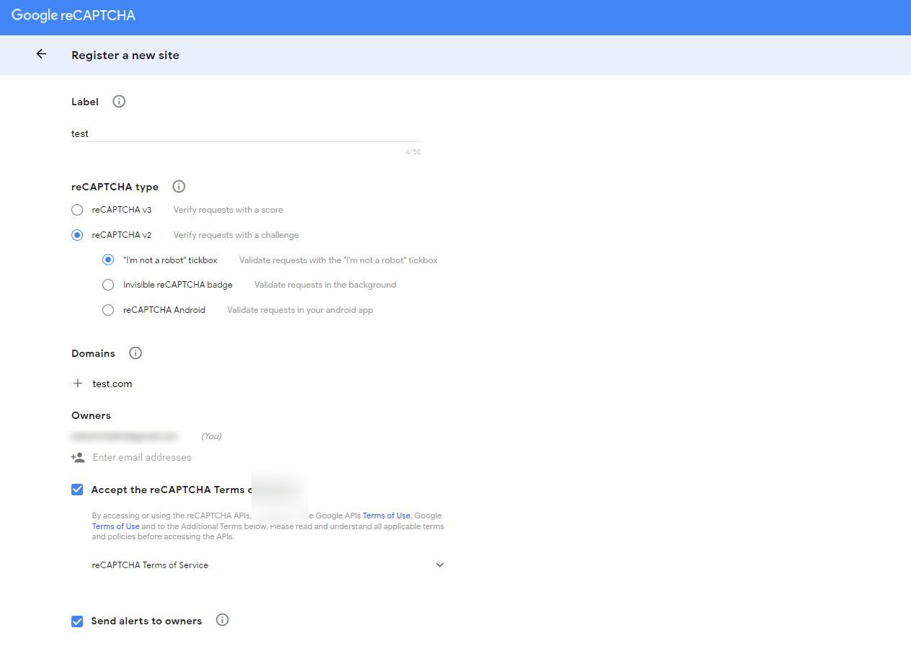Click the Owners heading
The width and height of the screenshot is (911, 646).
91,415
